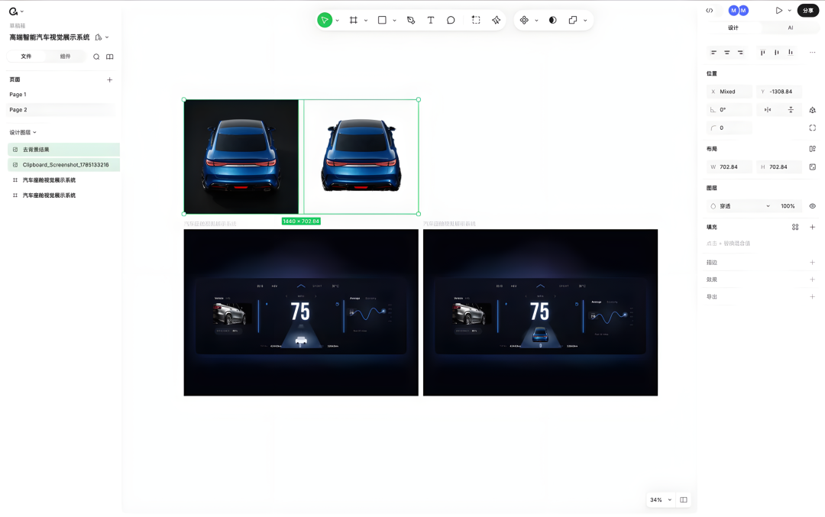This screenshot has height=517, width=825.
Task: Switch to the 组件 tab
Action: point(65,57)
